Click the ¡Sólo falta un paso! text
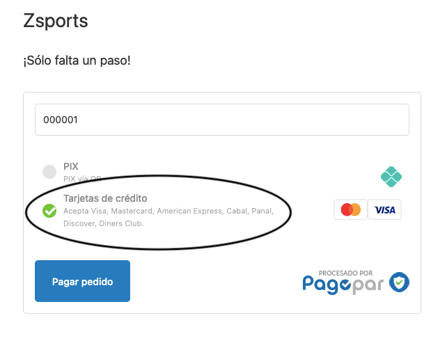The height and width of the screenshot is (359, 447). pos(77,61)
